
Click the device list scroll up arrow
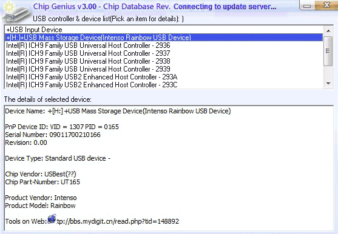[x=328, y=30]
